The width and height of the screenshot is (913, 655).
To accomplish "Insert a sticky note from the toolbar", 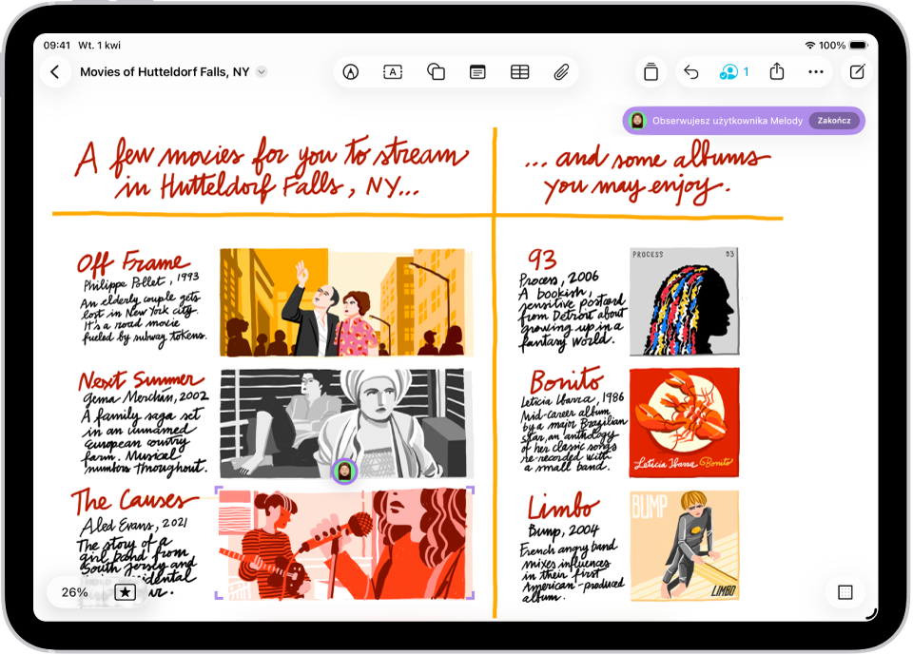I will click(x=477, y=72).
